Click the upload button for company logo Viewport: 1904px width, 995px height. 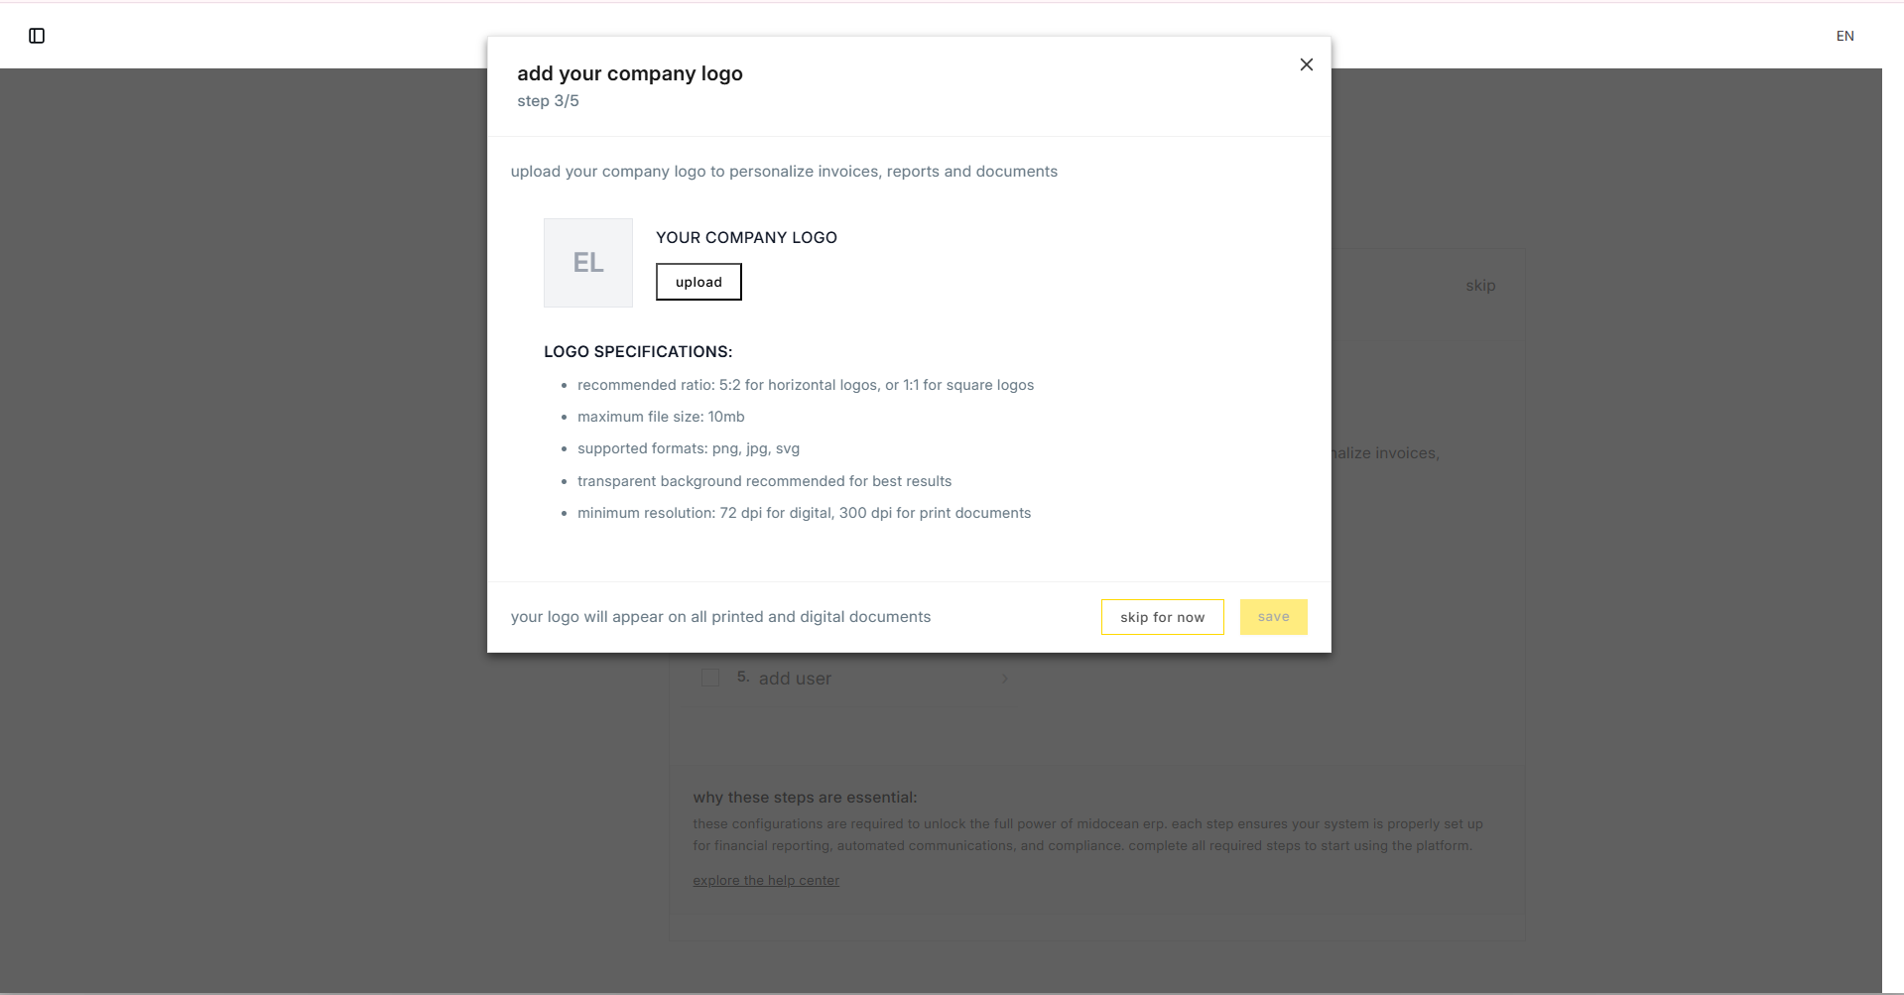point(698,281)
